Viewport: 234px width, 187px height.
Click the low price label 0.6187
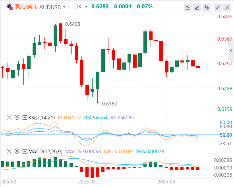(110, 103)
